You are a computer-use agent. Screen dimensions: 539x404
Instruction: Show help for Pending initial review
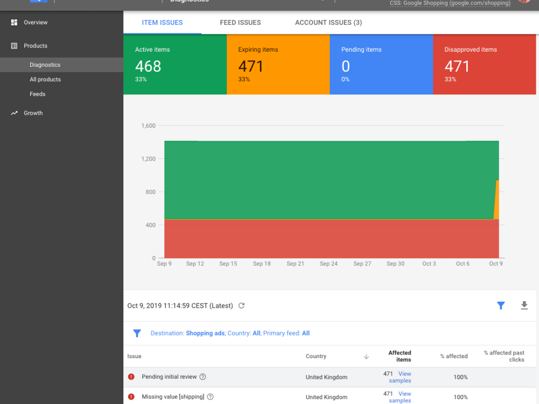(203, 377)
